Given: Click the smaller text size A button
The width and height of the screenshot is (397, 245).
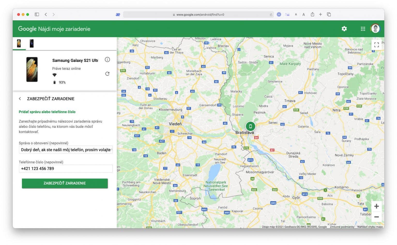Looking at the screenshot, I should coord(296,14).
